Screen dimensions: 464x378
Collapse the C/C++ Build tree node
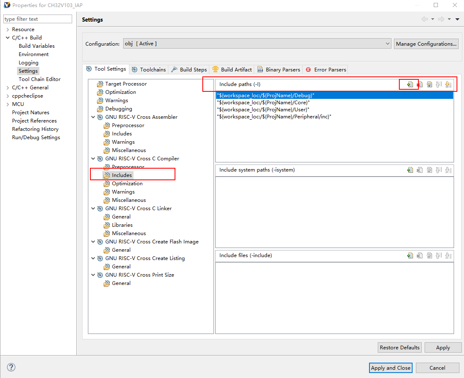[x=7, y=38]
